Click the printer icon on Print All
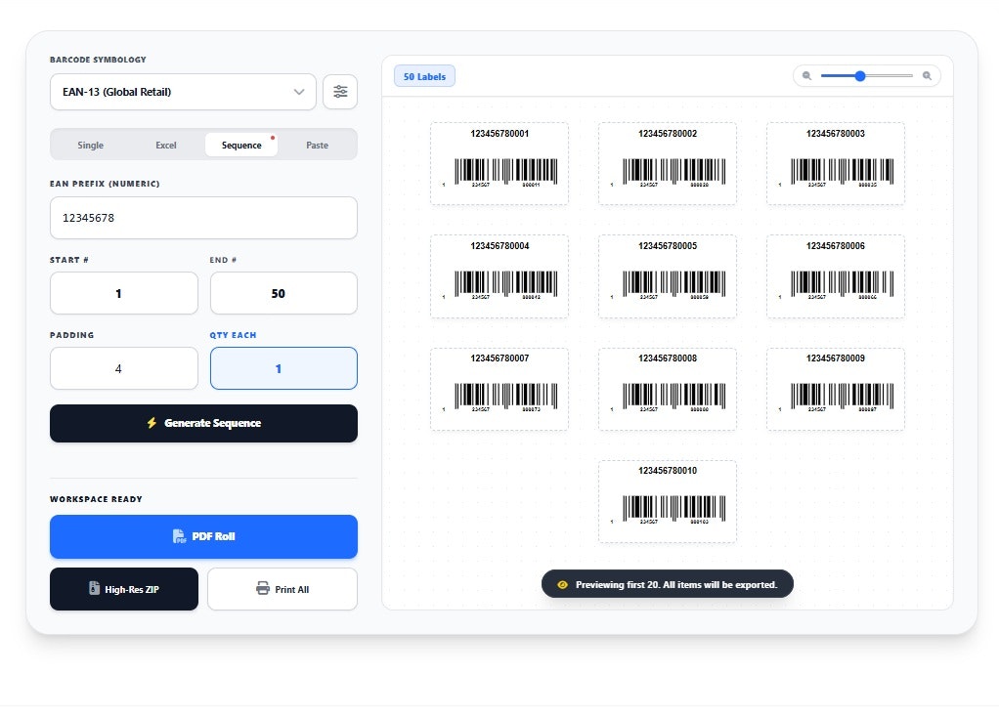The height and width of the screenshot is (716, 999). coord(263,588)
